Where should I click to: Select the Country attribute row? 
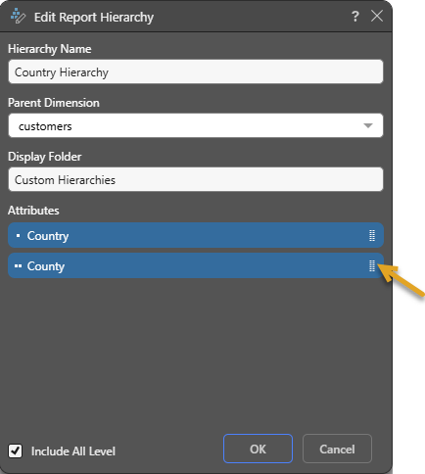coord(196,235)
